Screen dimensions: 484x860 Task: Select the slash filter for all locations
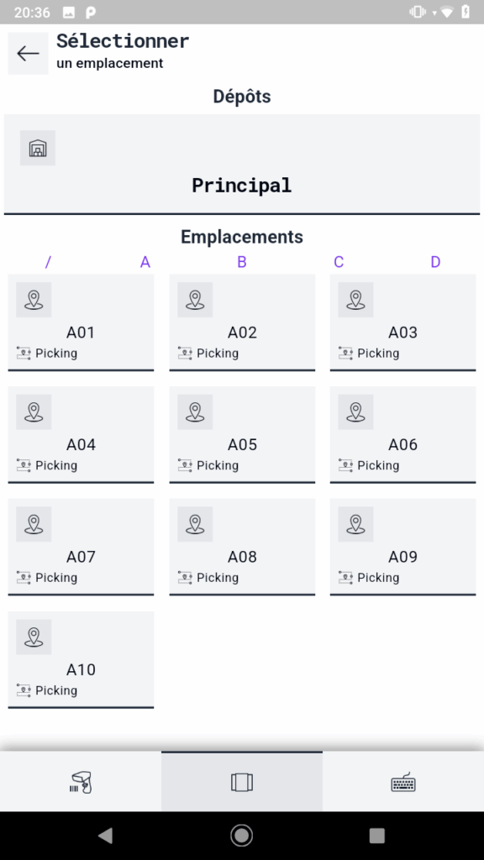[x=48, y=262]
